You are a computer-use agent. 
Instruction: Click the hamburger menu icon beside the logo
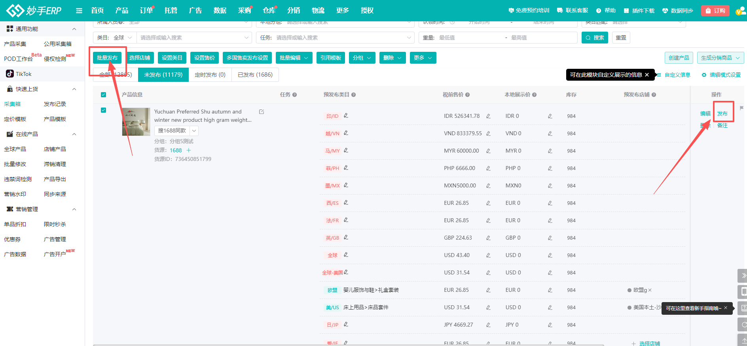(79, 11)
